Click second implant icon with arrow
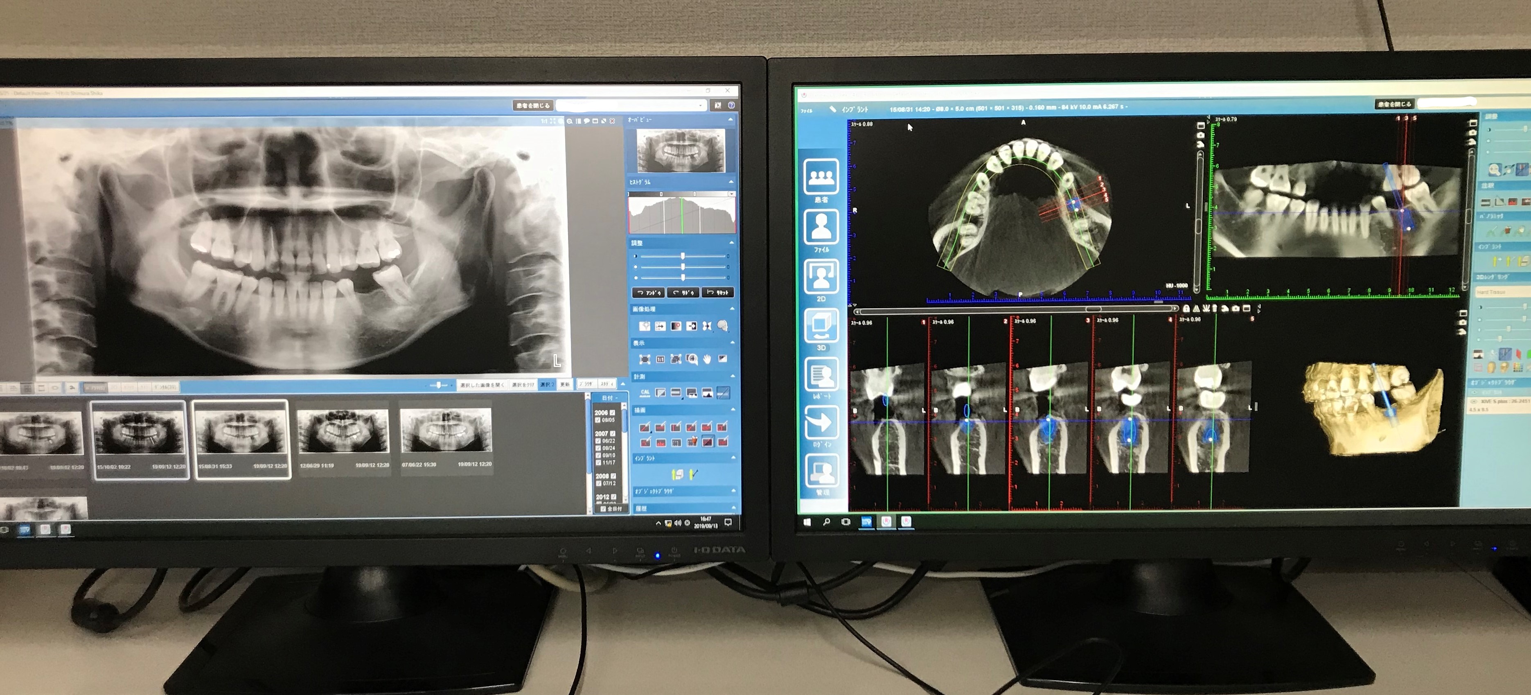The width and height of the screenshot is (1531, 695). (x=694, y=474)
